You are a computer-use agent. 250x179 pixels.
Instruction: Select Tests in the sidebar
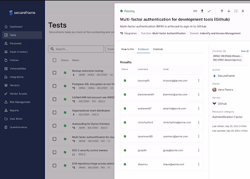[x=22, y=35]
